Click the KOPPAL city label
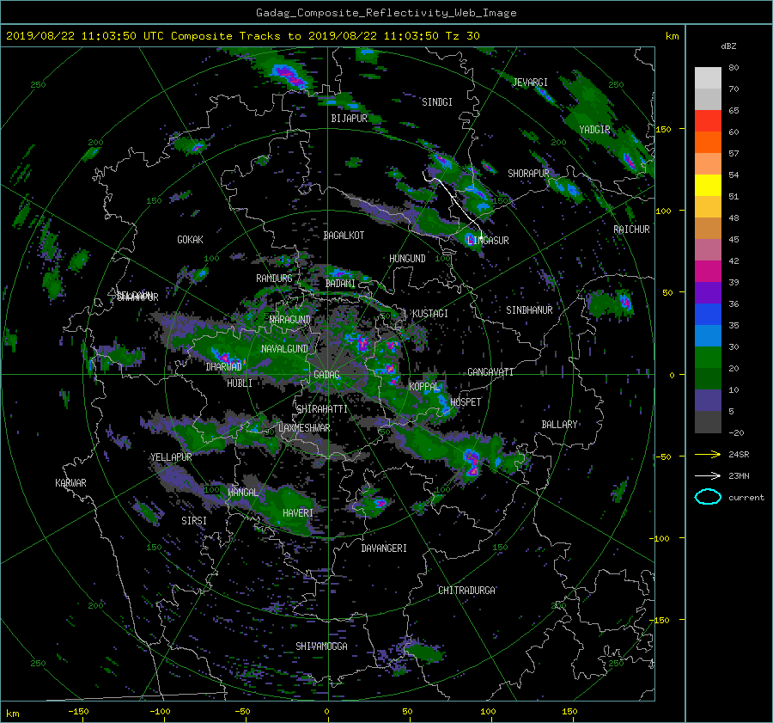 (424, 387)
